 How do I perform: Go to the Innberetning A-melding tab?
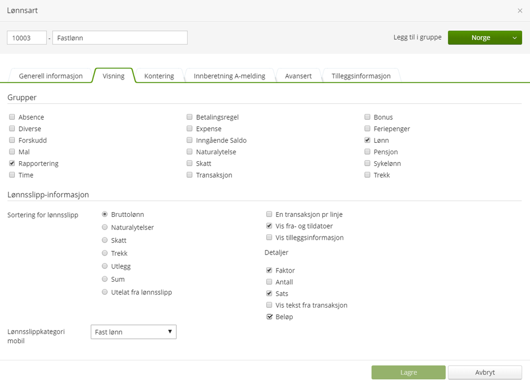[x=229, y=76]
